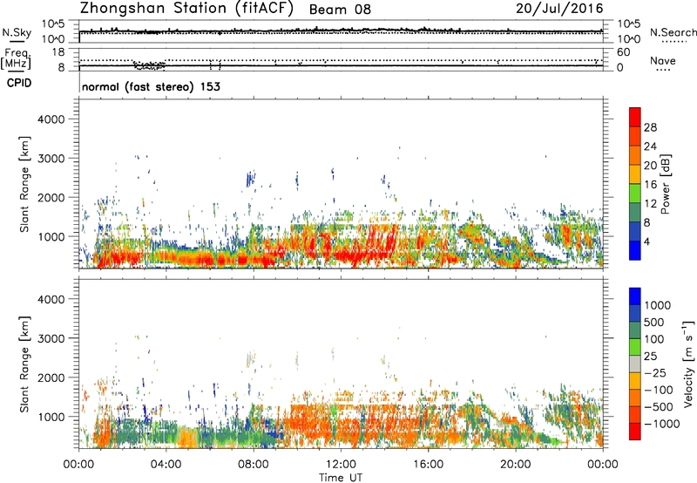Click 'normal (fast stereo) 153' text
The height and width of the screenshot is (483, 697).
tap(151, 86)
